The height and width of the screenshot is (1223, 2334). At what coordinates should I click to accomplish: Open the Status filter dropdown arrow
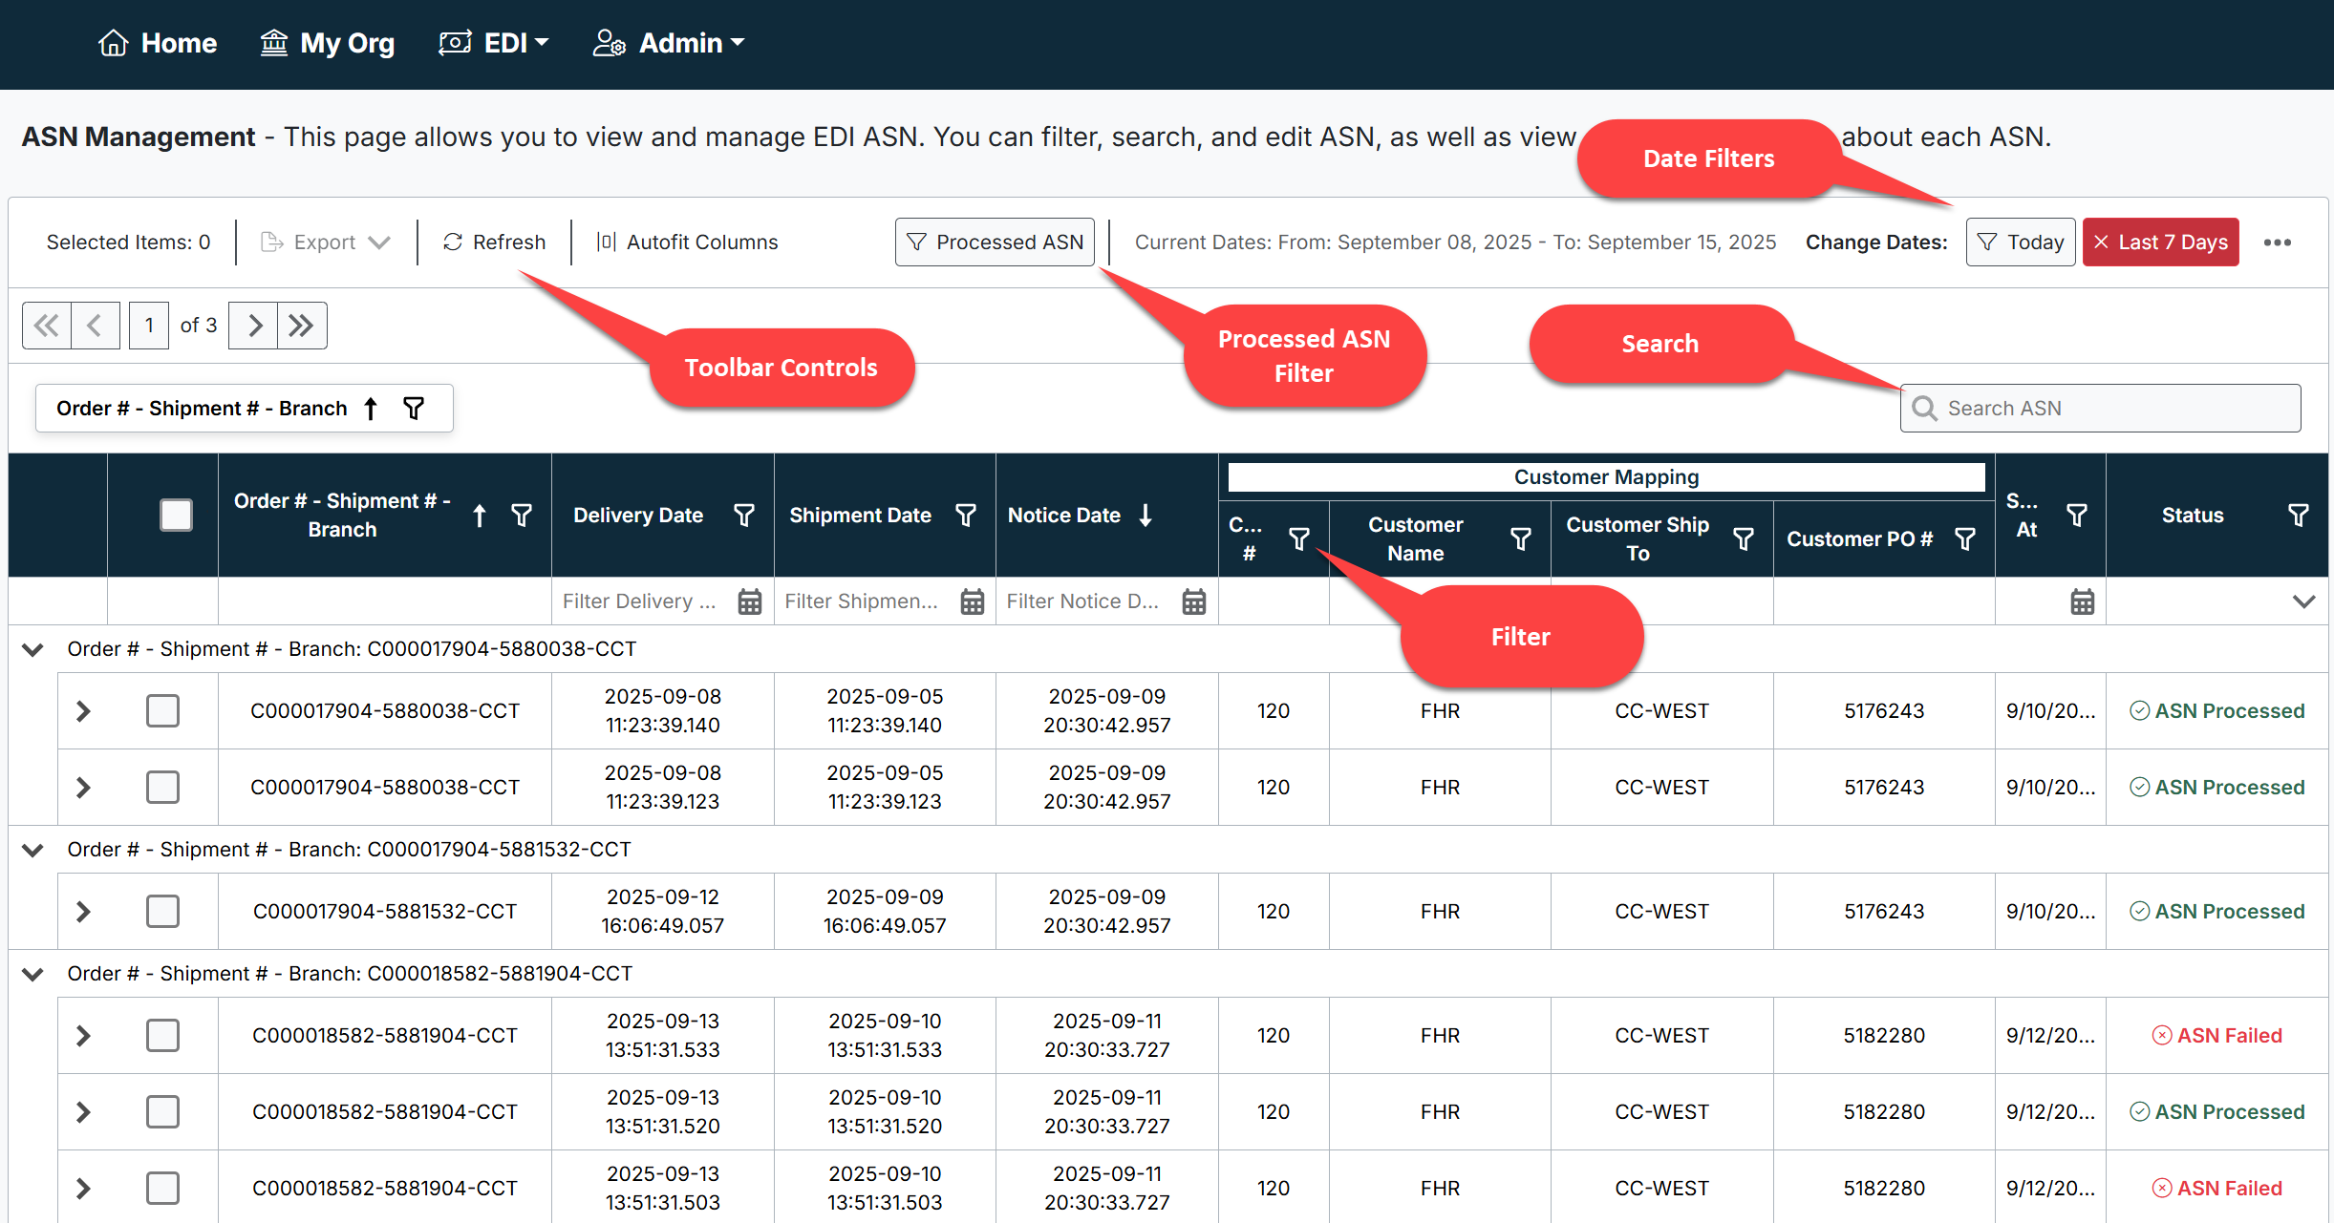[x=2303, y=601]
